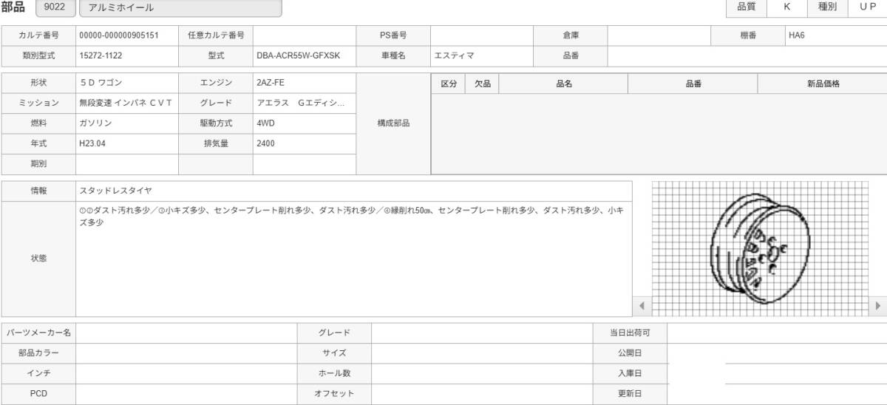Viewport: 887px width, 405px height.
Task: Click the left scroll arrow under wheel diagram
Action: pos(642,304)
